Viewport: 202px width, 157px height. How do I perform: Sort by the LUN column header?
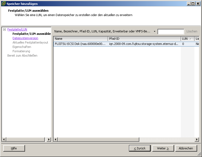pos(187,39)
